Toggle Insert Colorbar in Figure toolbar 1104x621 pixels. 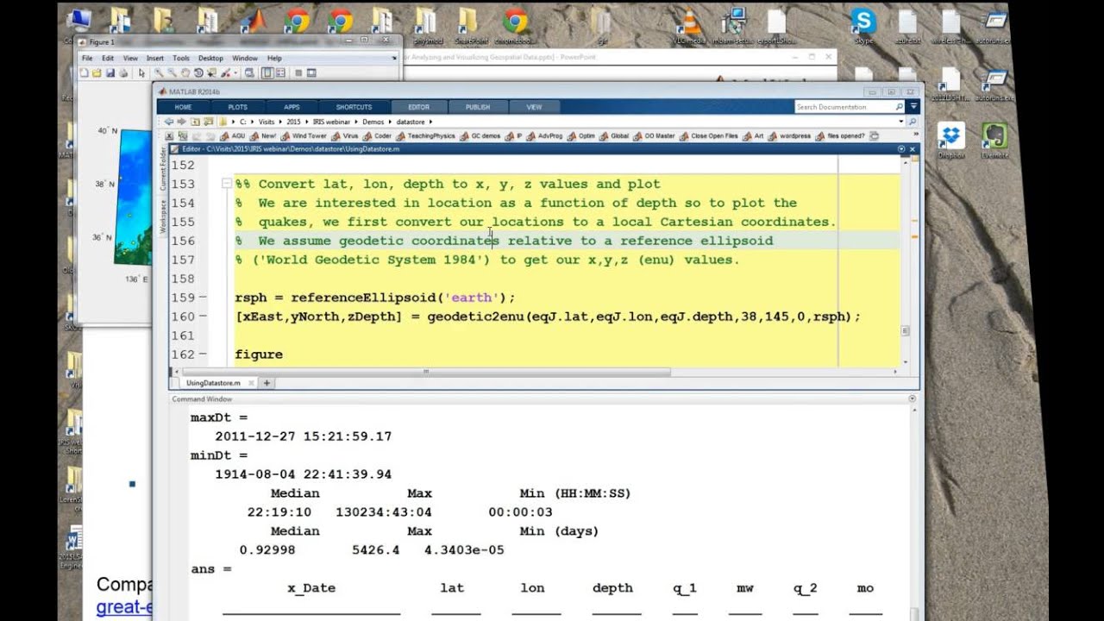(x=267, y=73)
